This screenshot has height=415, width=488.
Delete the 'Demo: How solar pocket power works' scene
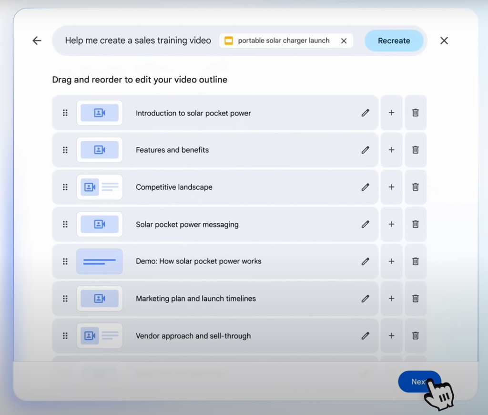pyautogui.click(x=415, y=261)
